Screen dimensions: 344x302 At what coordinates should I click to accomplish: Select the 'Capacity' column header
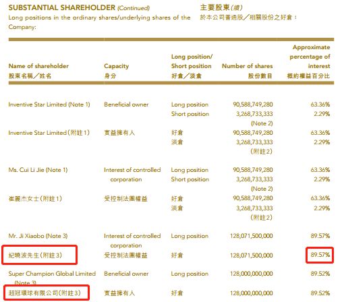[x=116, y=66]
